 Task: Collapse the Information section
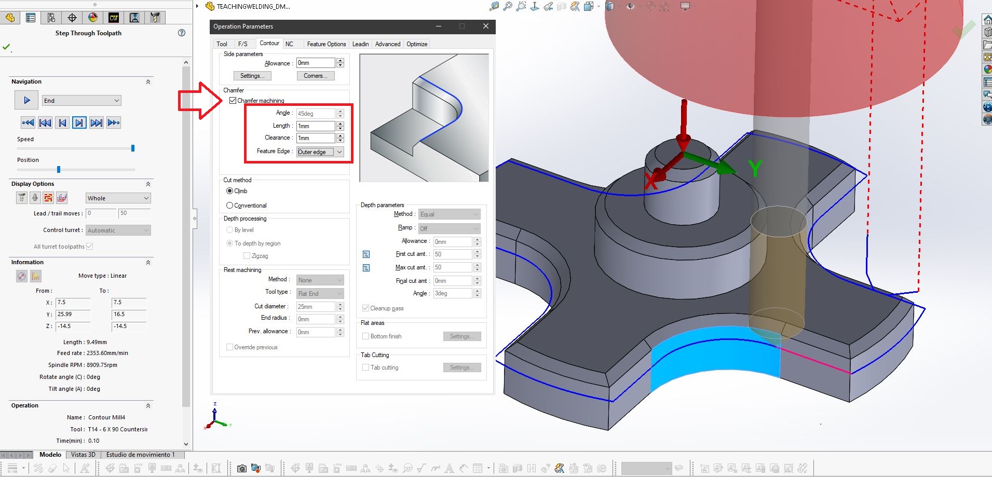pos(148,263)
